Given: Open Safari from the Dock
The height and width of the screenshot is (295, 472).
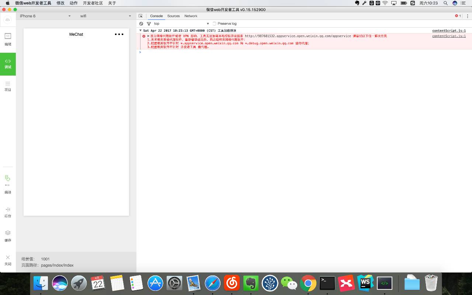Looking at the screenshot, I should pyautogui.click(x=213, y=283).
